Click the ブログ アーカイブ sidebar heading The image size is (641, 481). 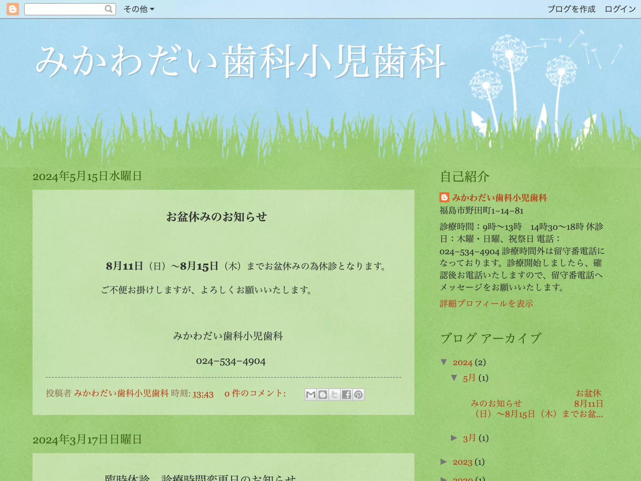point(491,339)
